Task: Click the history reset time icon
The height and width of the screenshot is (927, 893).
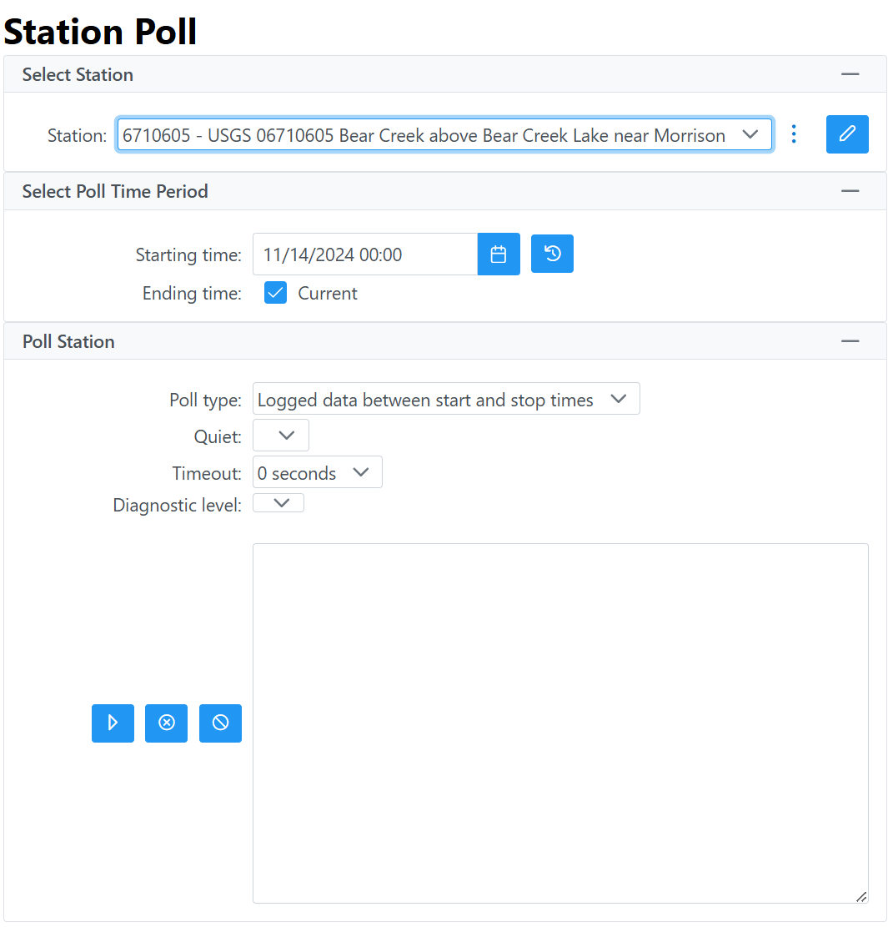Action: [552, 254]
